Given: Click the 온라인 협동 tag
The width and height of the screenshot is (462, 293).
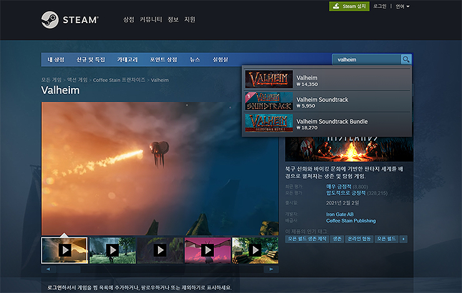Looking at the screenshot, I should [359, 239].
